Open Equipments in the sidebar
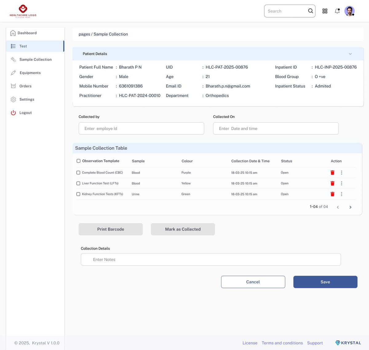 [35, 73]
